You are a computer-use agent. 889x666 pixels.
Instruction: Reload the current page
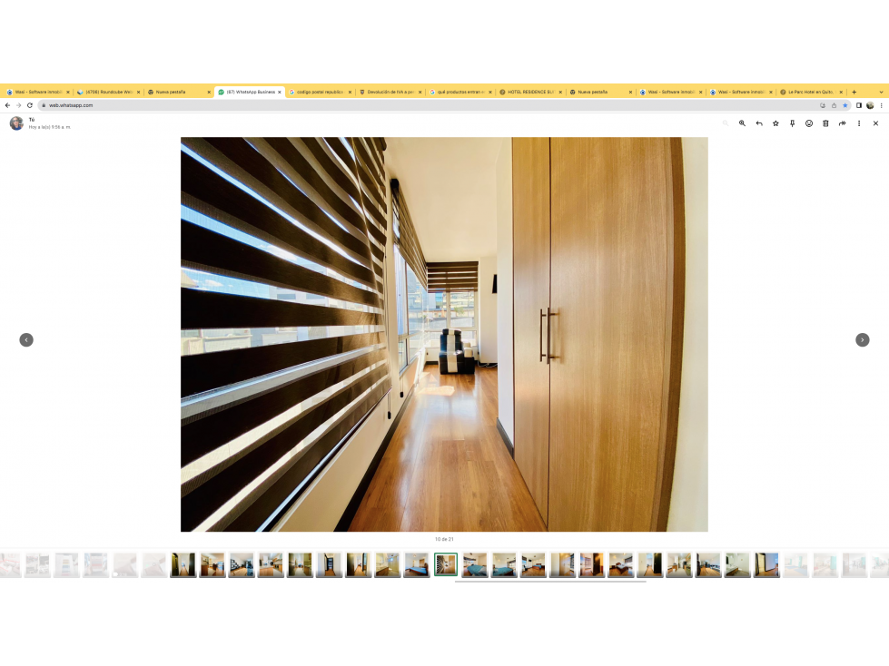point(29,105)
